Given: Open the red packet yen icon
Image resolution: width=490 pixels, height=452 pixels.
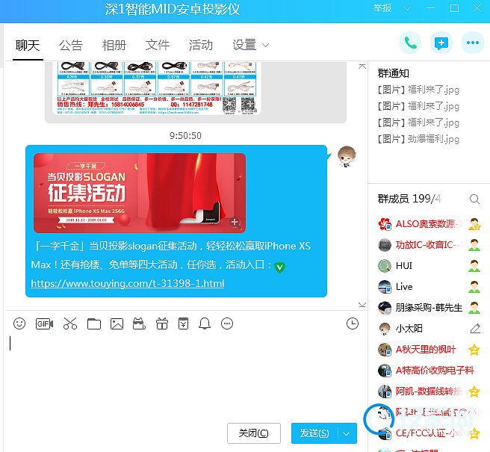Looking at the screenshot, I should [x=184, y=323].
